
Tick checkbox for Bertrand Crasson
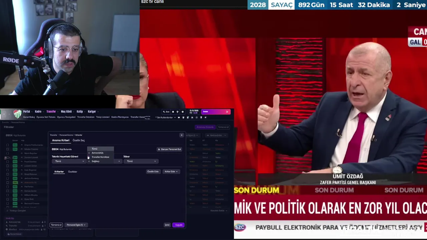(7, 203)
